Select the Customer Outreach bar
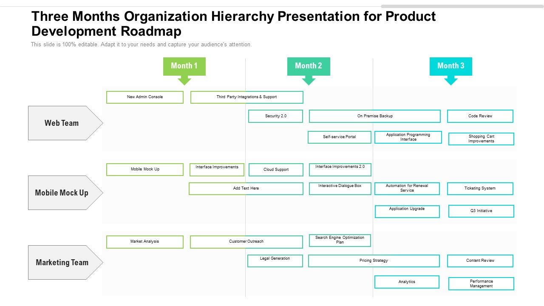Image resolution: width=544 pixels, height=306 pixels. point(246,242)
